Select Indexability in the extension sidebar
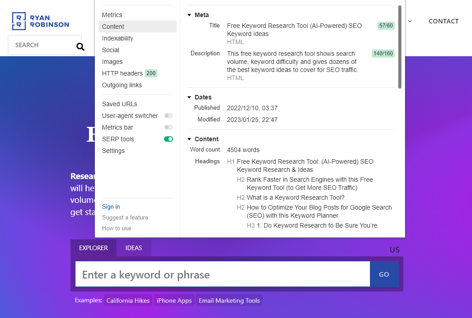This screenshot has height=318, width=472. pyautogui.click(x=117, y=38)
